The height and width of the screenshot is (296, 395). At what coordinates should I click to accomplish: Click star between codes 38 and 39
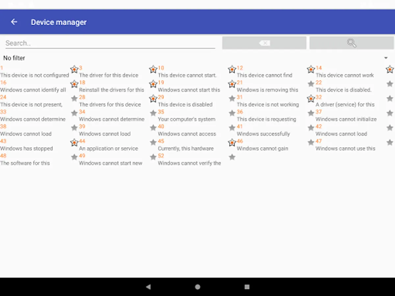(74, 128)
